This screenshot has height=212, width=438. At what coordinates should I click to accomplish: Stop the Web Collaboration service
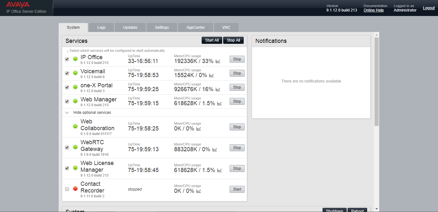[237, 127]
